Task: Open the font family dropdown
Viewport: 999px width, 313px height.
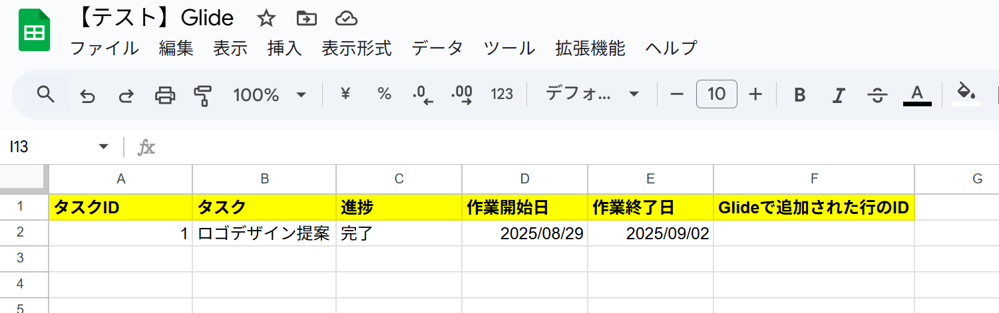Action: [592, 94]
